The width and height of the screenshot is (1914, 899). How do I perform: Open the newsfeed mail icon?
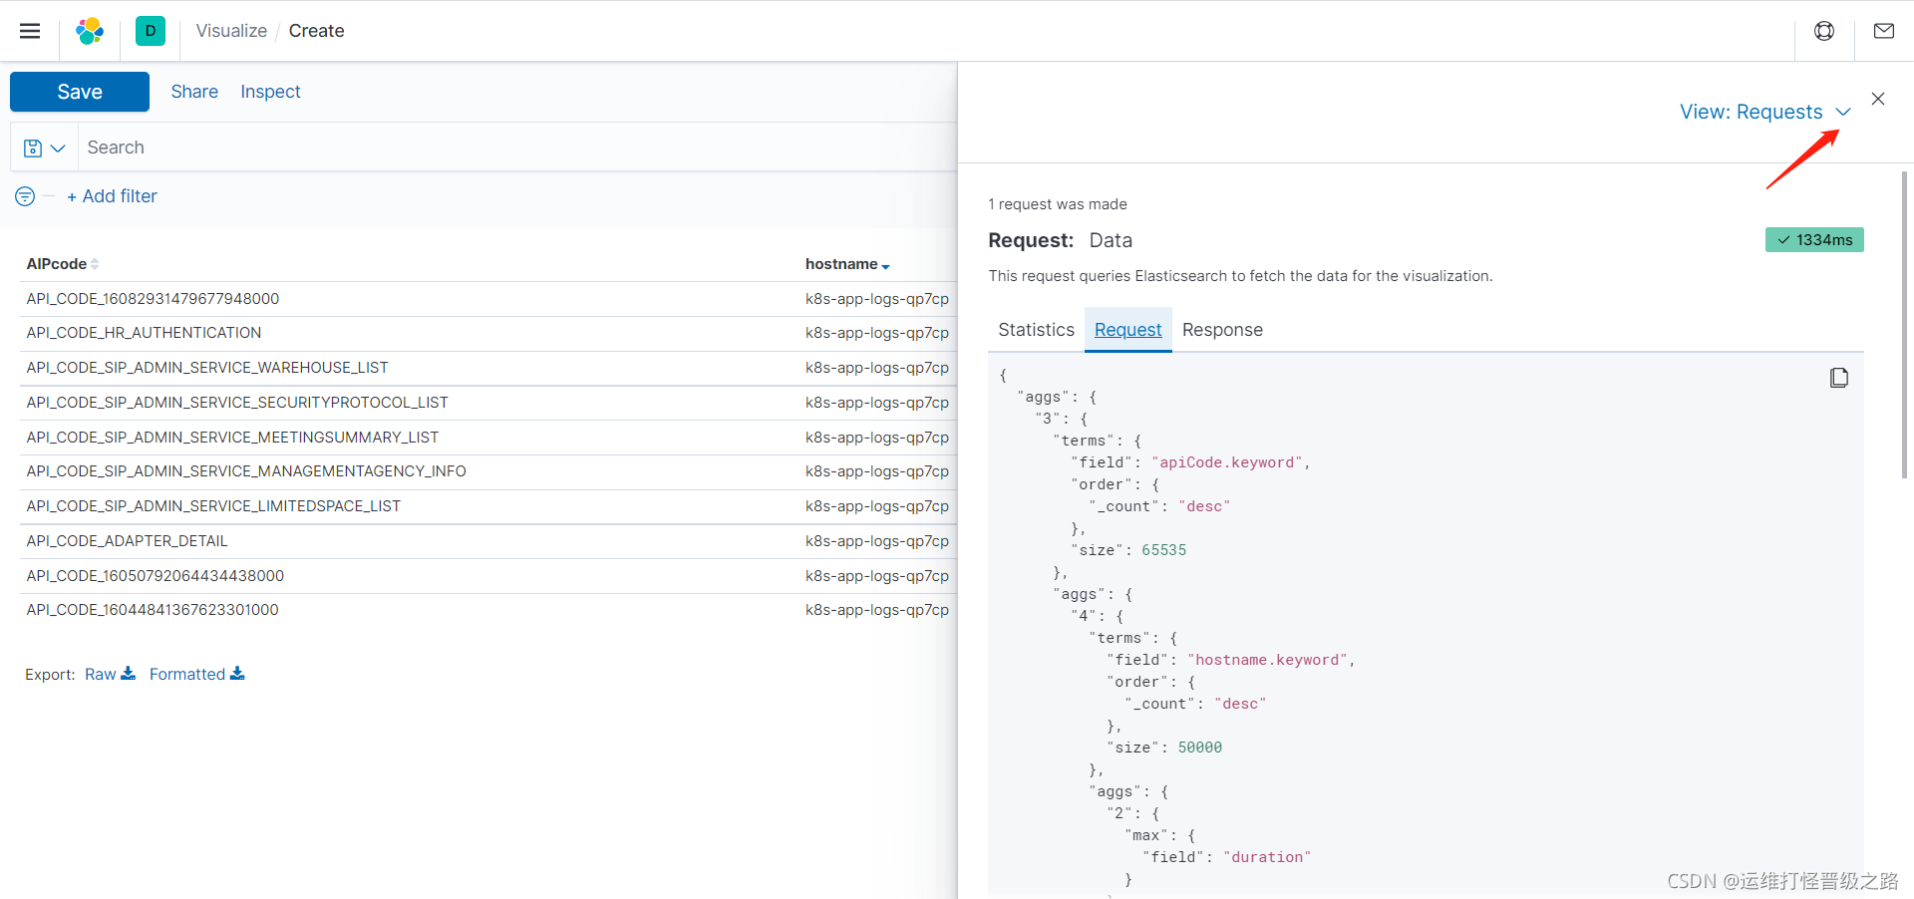click(1884, 31)
